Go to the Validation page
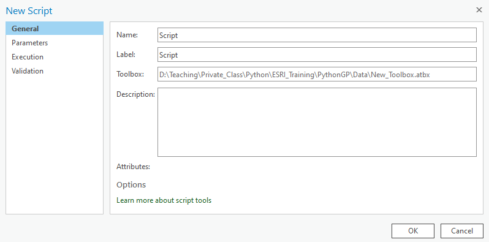 (55, 71)
